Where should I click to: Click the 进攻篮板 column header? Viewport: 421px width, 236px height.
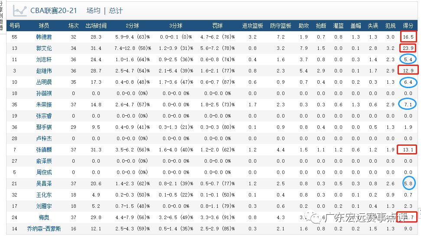pos(253,26)
